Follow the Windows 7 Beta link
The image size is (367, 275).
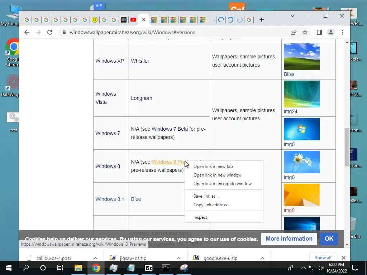pos(170,129)
